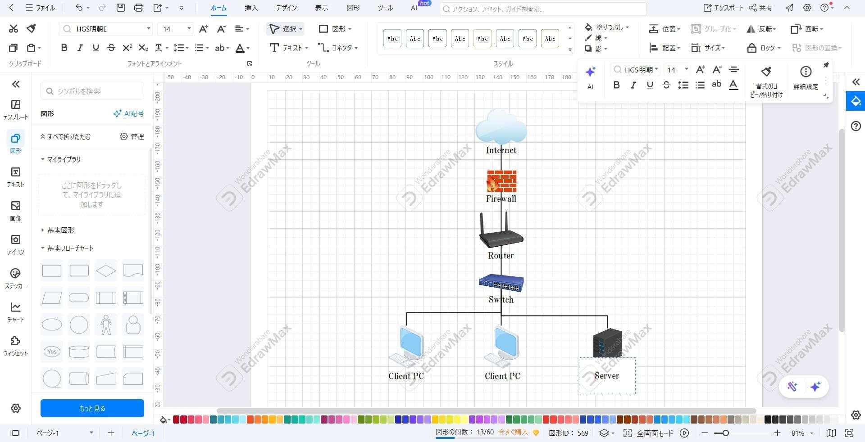The width and height of the screenshot is (865, 442).
Task: Click the シンボルを検索 search field
Action: click(92, 90)
